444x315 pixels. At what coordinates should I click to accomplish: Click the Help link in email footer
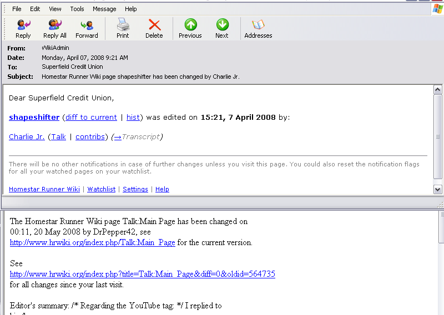162,189
